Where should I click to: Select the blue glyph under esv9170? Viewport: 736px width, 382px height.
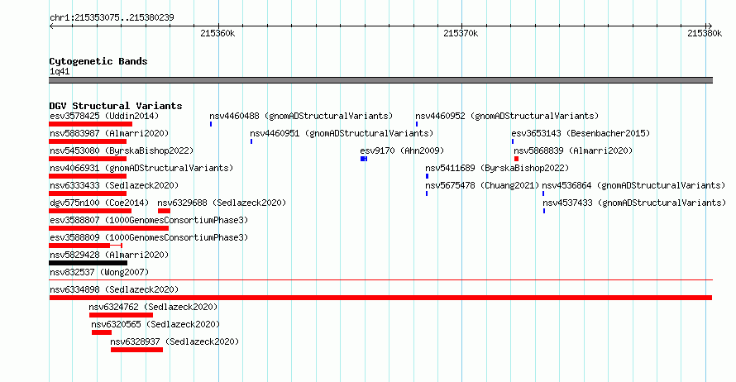pyautogui.click(x=364, y=159)
